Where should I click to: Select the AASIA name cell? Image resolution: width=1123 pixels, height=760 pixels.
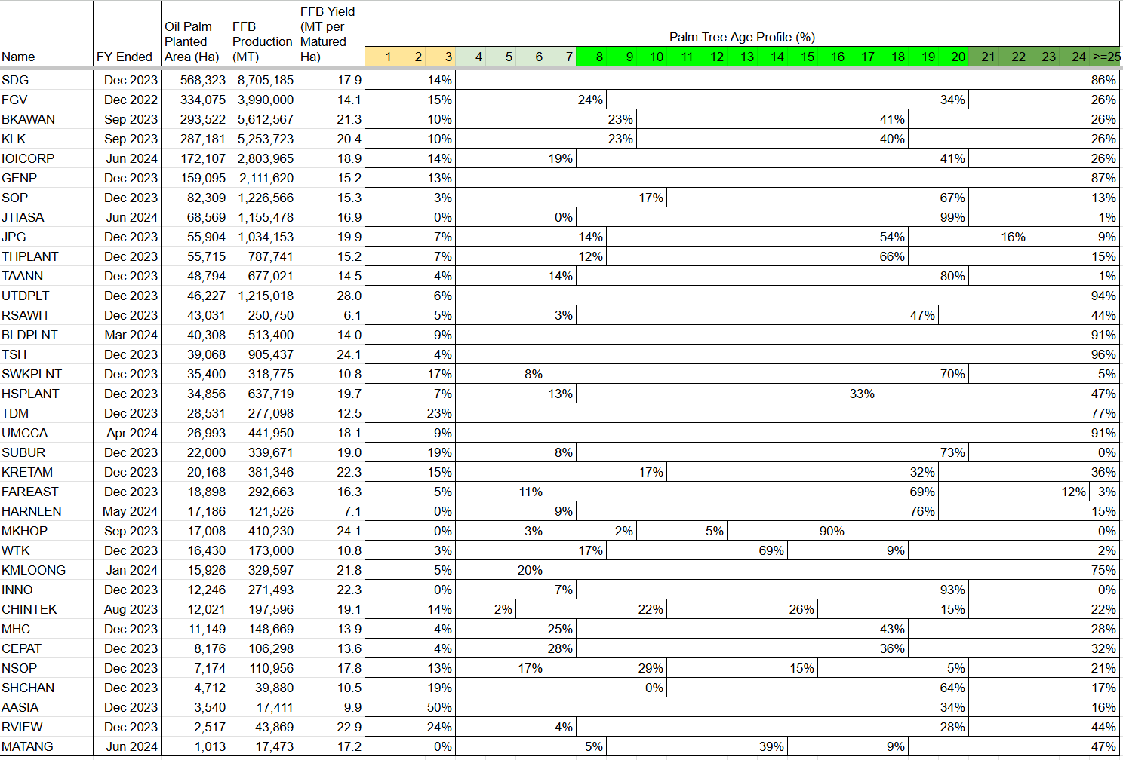(x=47, y=707)
